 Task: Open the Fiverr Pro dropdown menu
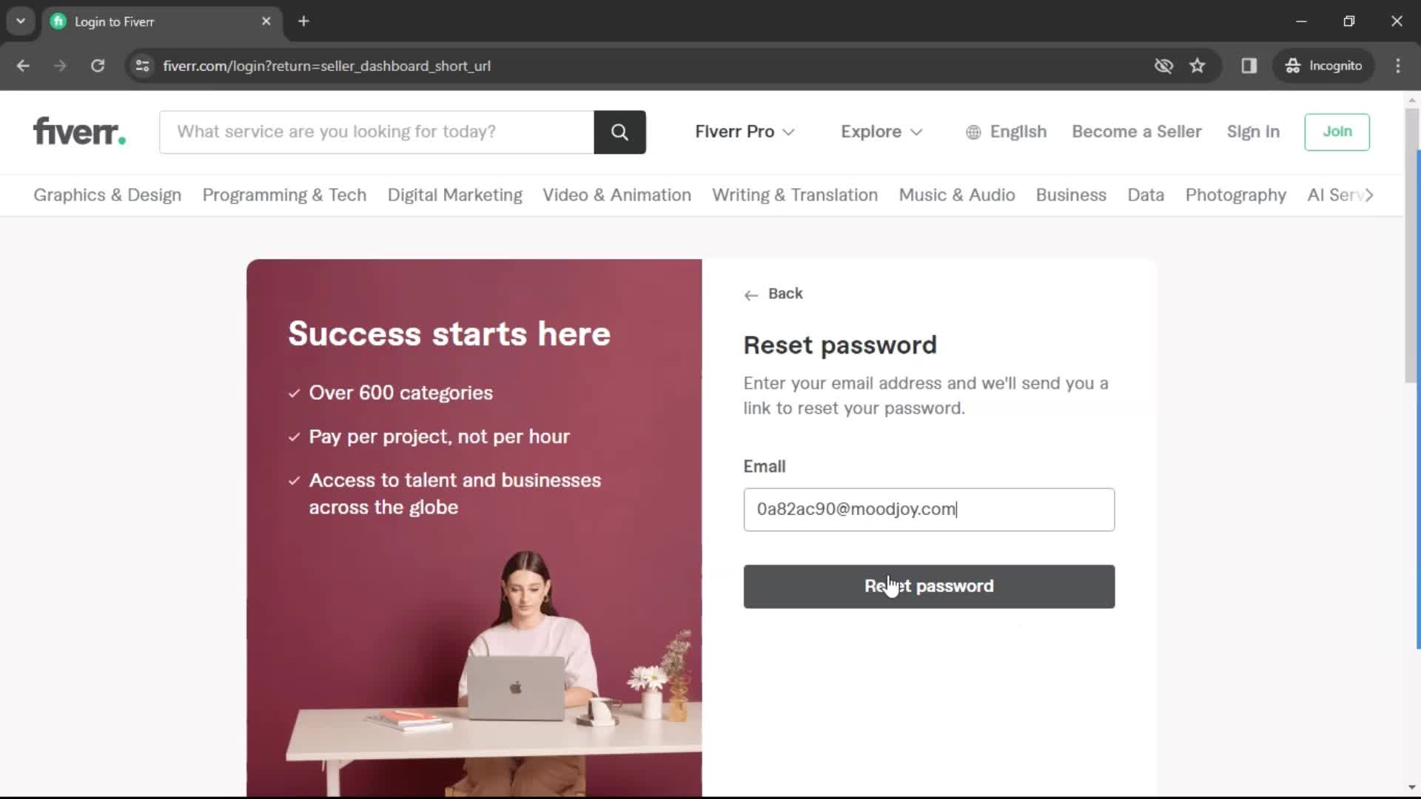pyautogui.click(x=745, y=132)
